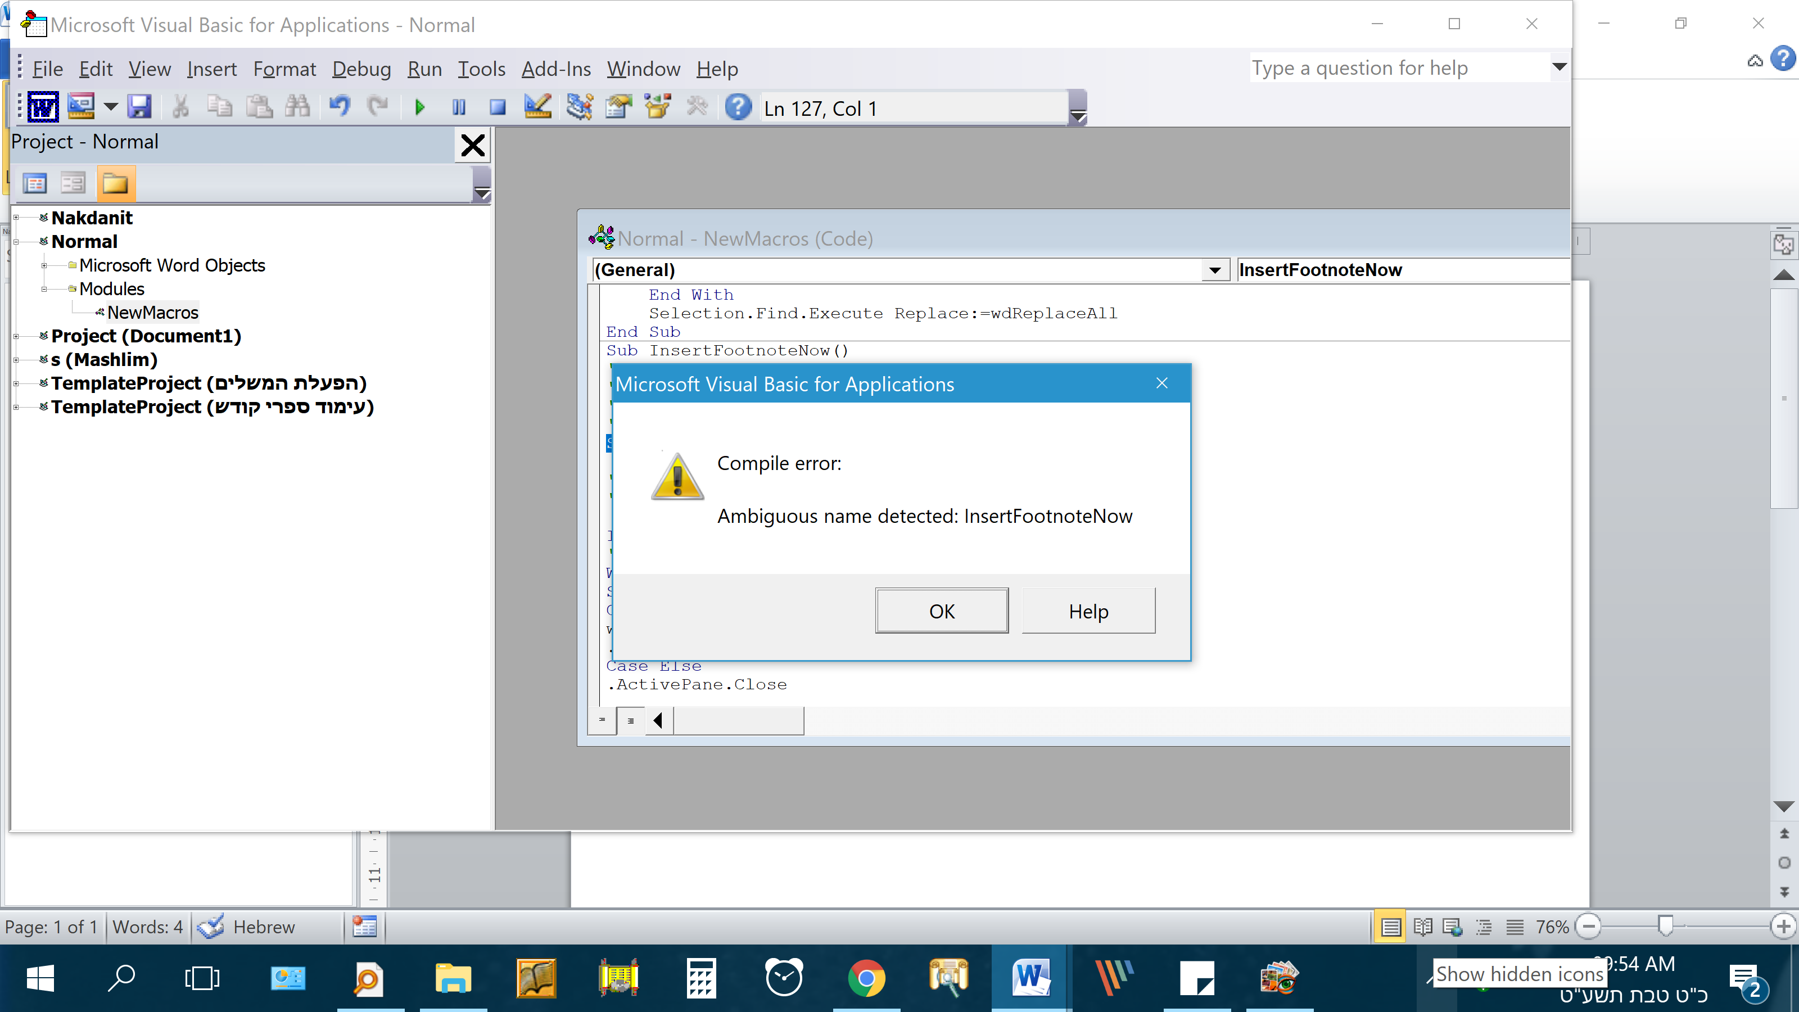Image resolution: width=1799 pixels, height=1012 pixels.
Task: Open the Debug menu
Action: click(x=361, y=69)
